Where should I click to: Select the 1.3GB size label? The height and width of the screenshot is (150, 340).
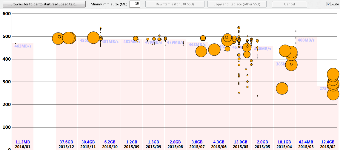point(153,142)
